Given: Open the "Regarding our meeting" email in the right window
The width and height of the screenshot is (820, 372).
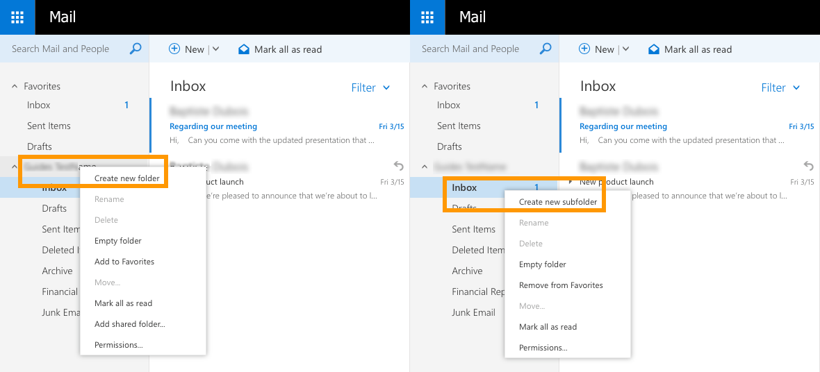Looking at the screenshot, I should (x=623, y=126).
